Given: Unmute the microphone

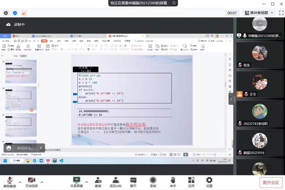Looking at the screenshot, I should tap(10, 182).
